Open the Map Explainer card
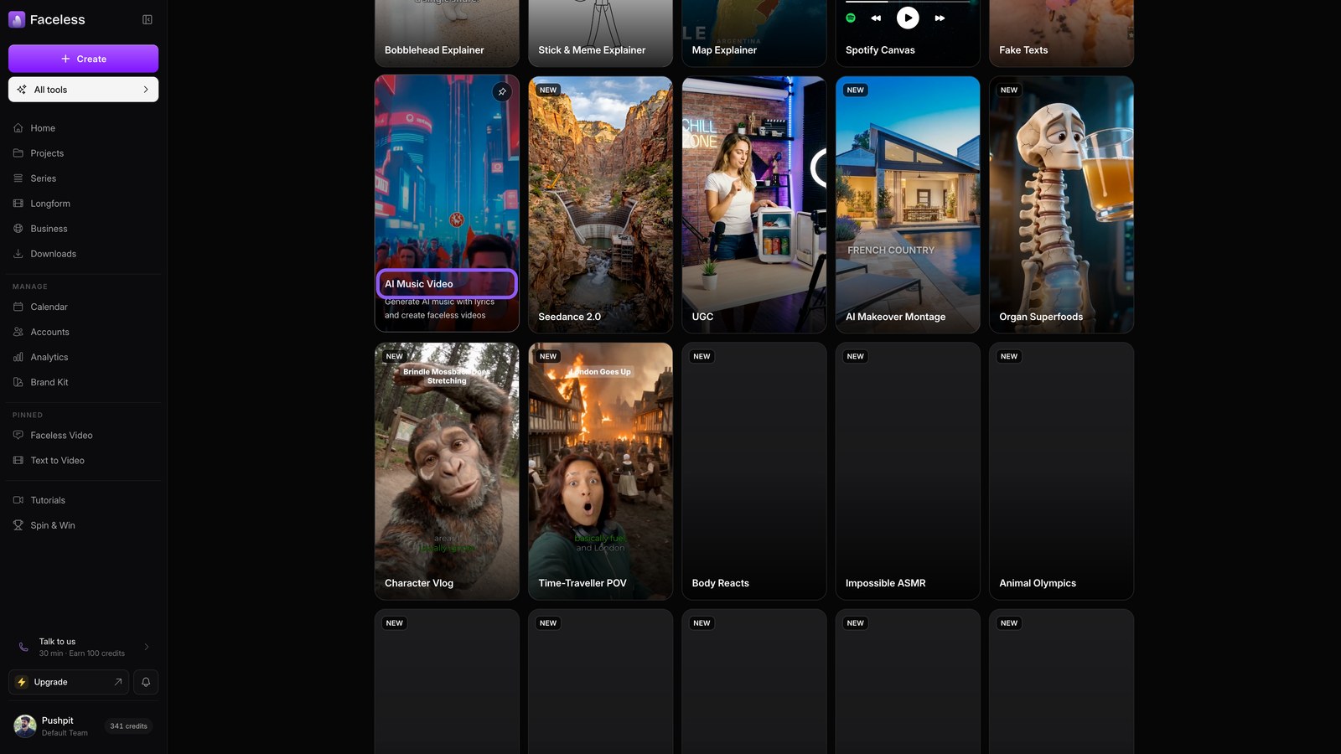Viewport: 1341px width, 754px height. pyautogui.click(x=753, y=34)
